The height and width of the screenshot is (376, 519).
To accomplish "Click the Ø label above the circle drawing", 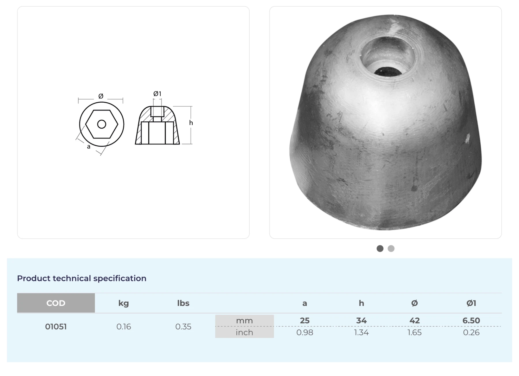I will tap(101, 96).
